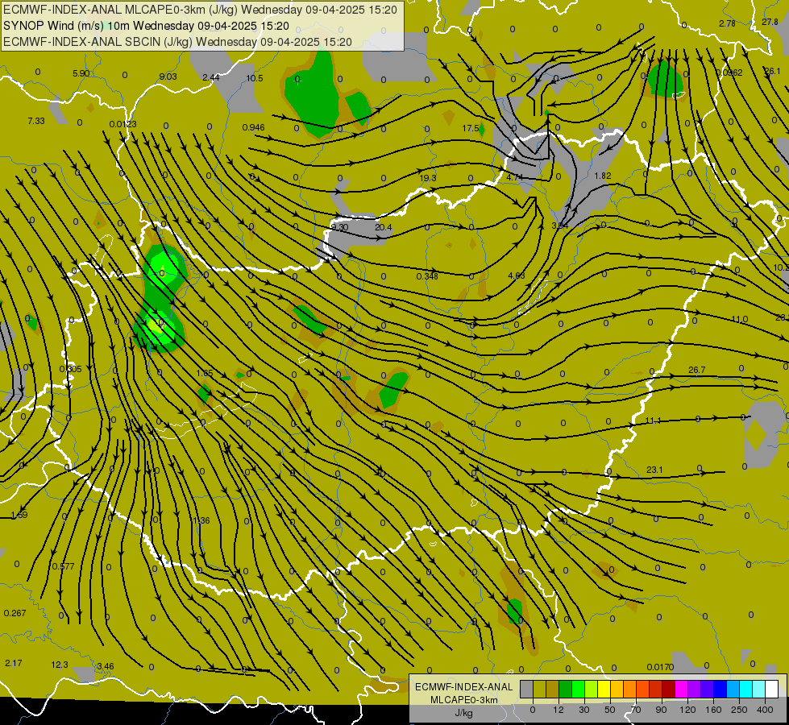Image resolution: width=789 pixels, height=725 pixels.
Task: Click the brown legend swatch left of dark green
Action: (x=553, y=690)
